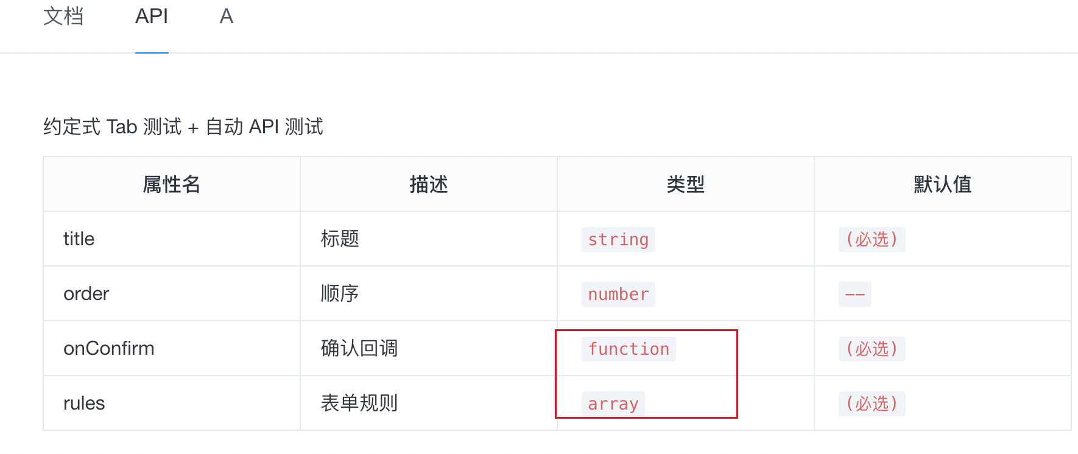Image resolution: width=1078 pixels, height=454 pixels.
Task: Click the (必选) badge for onConfirm row
Action: [872, 349]
